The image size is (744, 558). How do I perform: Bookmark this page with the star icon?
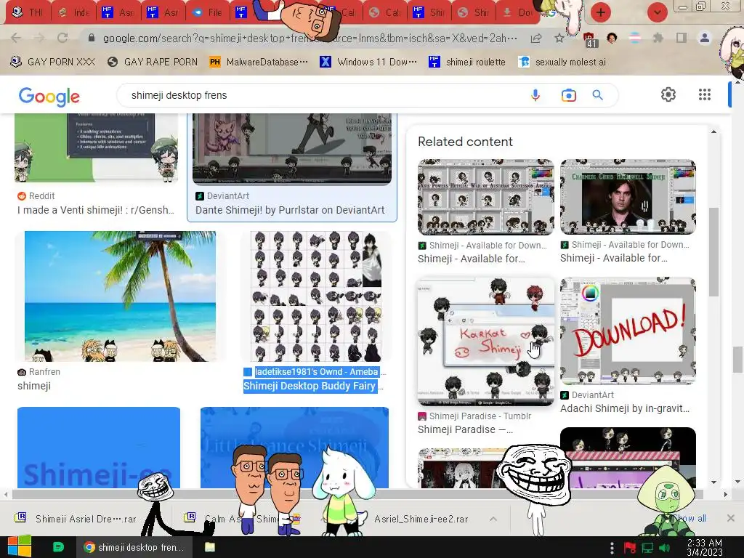click(x=559, y=38)
